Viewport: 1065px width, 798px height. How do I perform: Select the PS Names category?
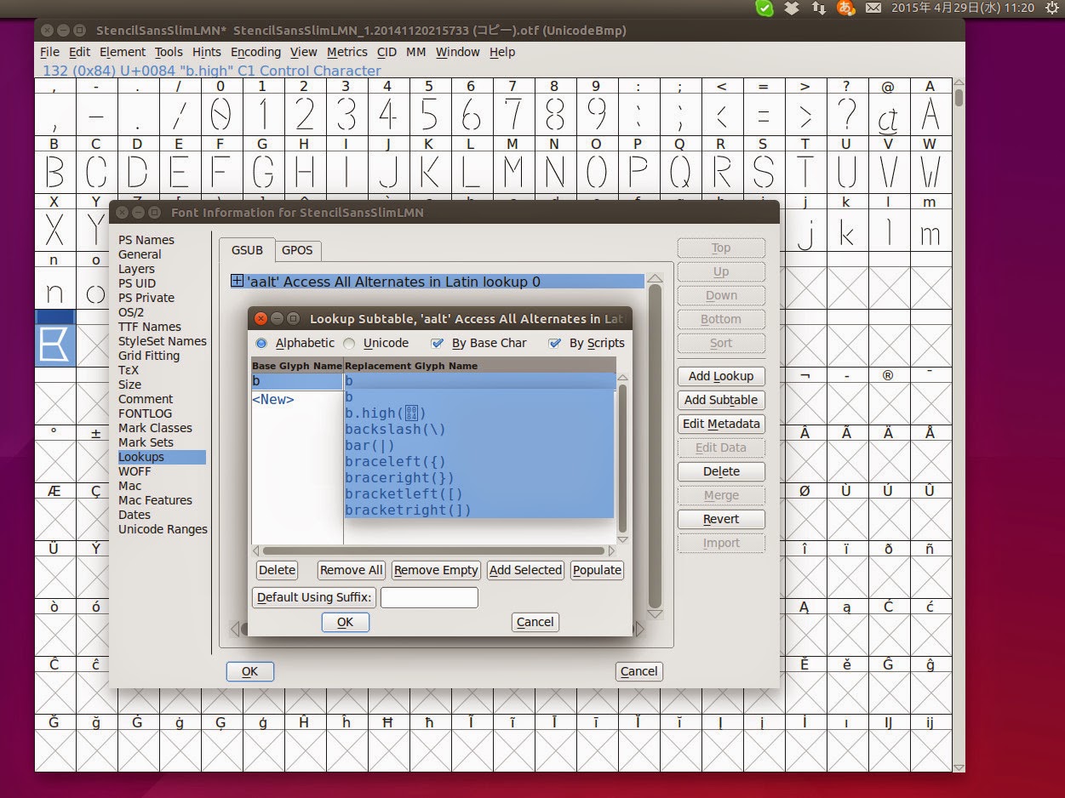146,240
